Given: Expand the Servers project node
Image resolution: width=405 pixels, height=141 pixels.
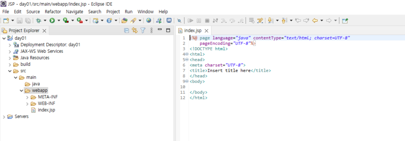Looking at the screenshot, I should [4, 117].
